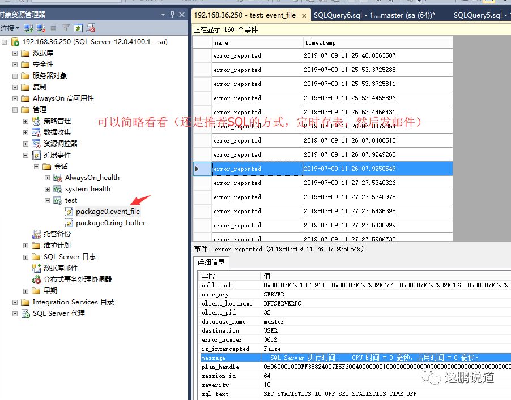The width and height of the screenshot is (511, 400).
Task: Collapse the 管理 folder
Action: click(15, 110)
